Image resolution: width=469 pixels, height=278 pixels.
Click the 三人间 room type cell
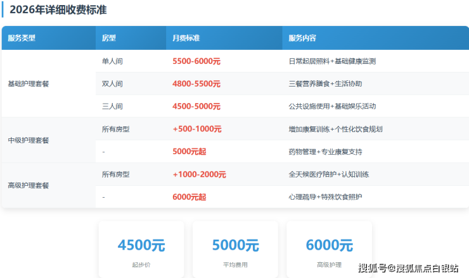point(112,106)
